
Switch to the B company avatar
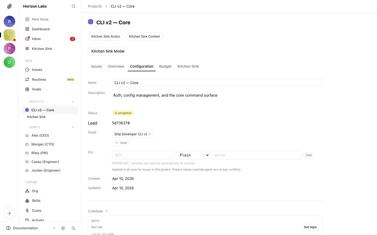9,21
